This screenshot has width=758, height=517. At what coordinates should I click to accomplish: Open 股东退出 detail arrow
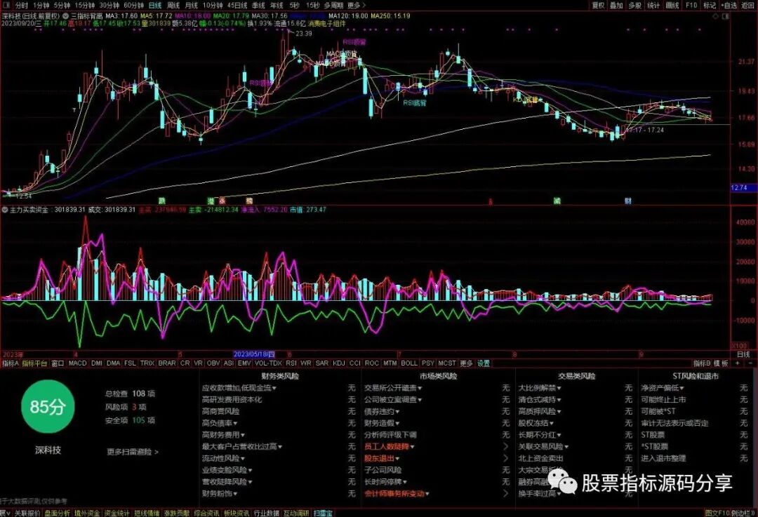(505, 458)
